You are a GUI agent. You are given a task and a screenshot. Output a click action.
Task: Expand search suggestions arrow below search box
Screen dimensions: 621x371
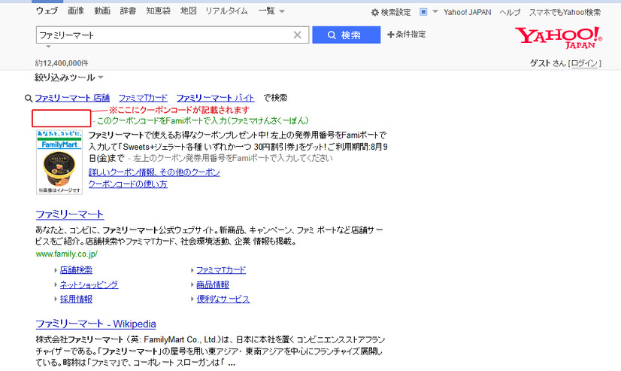(x=48, y=47)
